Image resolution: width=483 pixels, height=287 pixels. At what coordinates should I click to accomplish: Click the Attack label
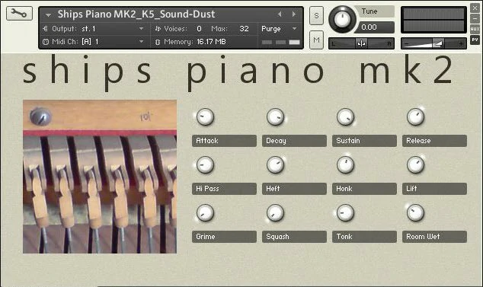click(224, 141)
